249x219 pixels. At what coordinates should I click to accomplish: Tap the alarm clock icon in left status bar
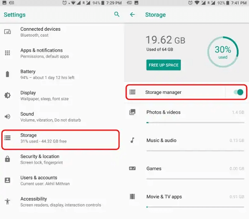pos(65,3)
